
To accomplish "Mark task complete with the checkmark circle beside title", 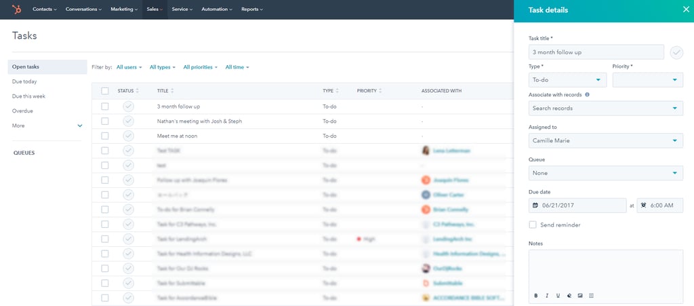I will (x=676, y=52).
